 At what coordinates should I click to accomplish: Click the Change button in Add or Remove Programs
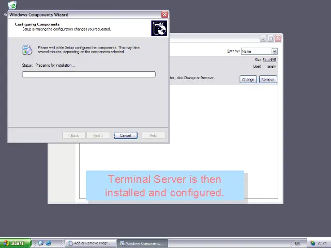point(248,80)
